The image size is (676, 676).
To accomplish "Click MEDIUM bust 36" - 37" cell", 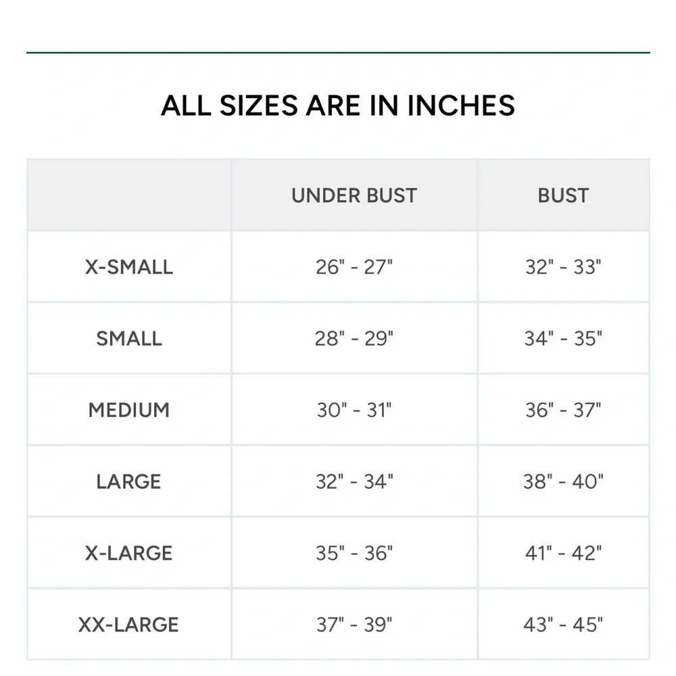I will [563, 410].
